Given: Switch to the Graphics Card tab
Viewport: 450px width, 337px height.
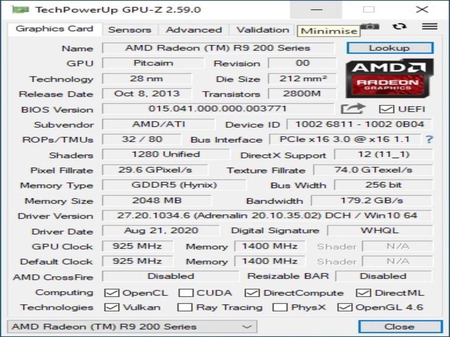Looking at the screenshot, I should [x=55, y=29].
